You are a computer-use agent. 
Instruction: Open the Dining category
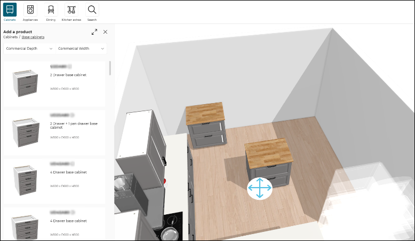click(51, 10)
